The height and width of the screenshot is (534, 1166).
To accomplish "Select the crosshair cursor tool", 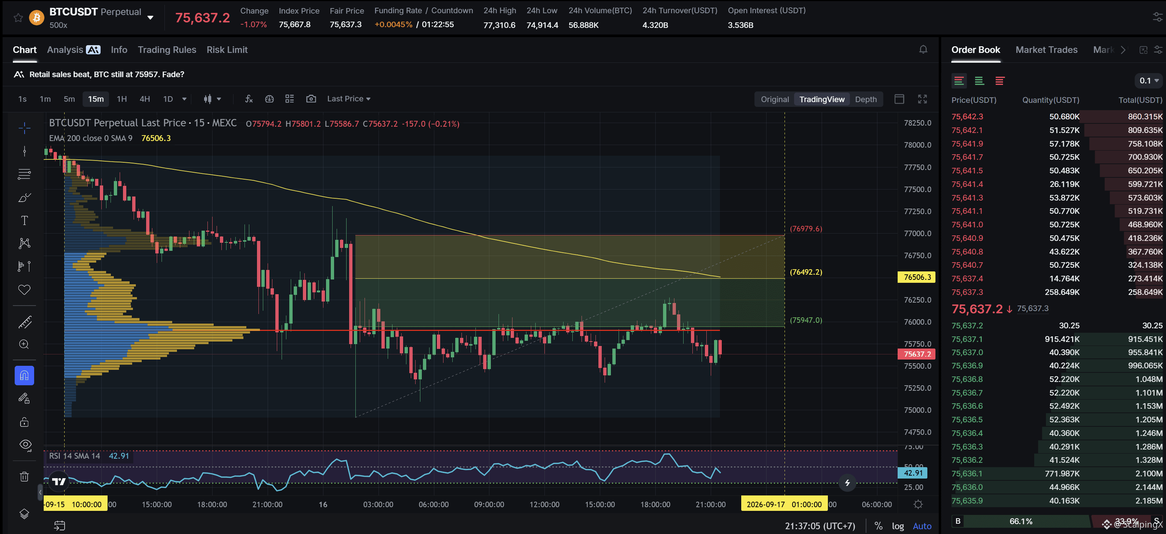I will (x=25, y=128).
